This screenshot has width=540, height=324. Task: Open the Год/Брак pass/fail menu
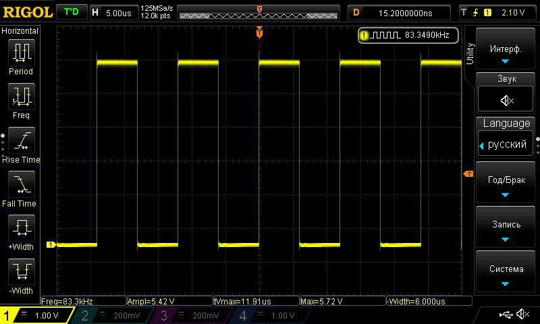[505, 183]
